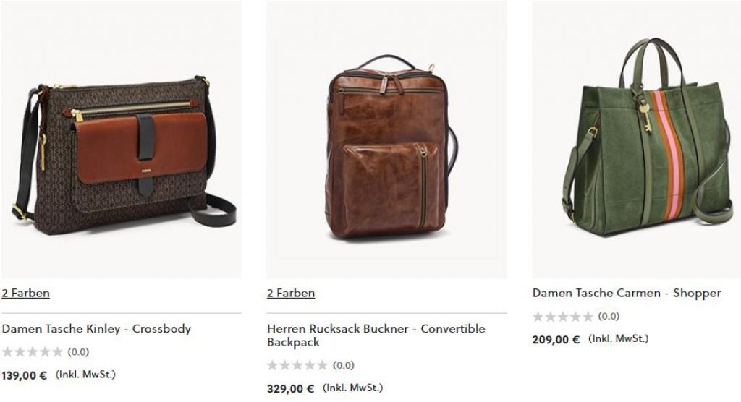Open the brown Buckner backpack image
Image resolution: width=741 pixels, height=402 pixels.
[386, 140]
